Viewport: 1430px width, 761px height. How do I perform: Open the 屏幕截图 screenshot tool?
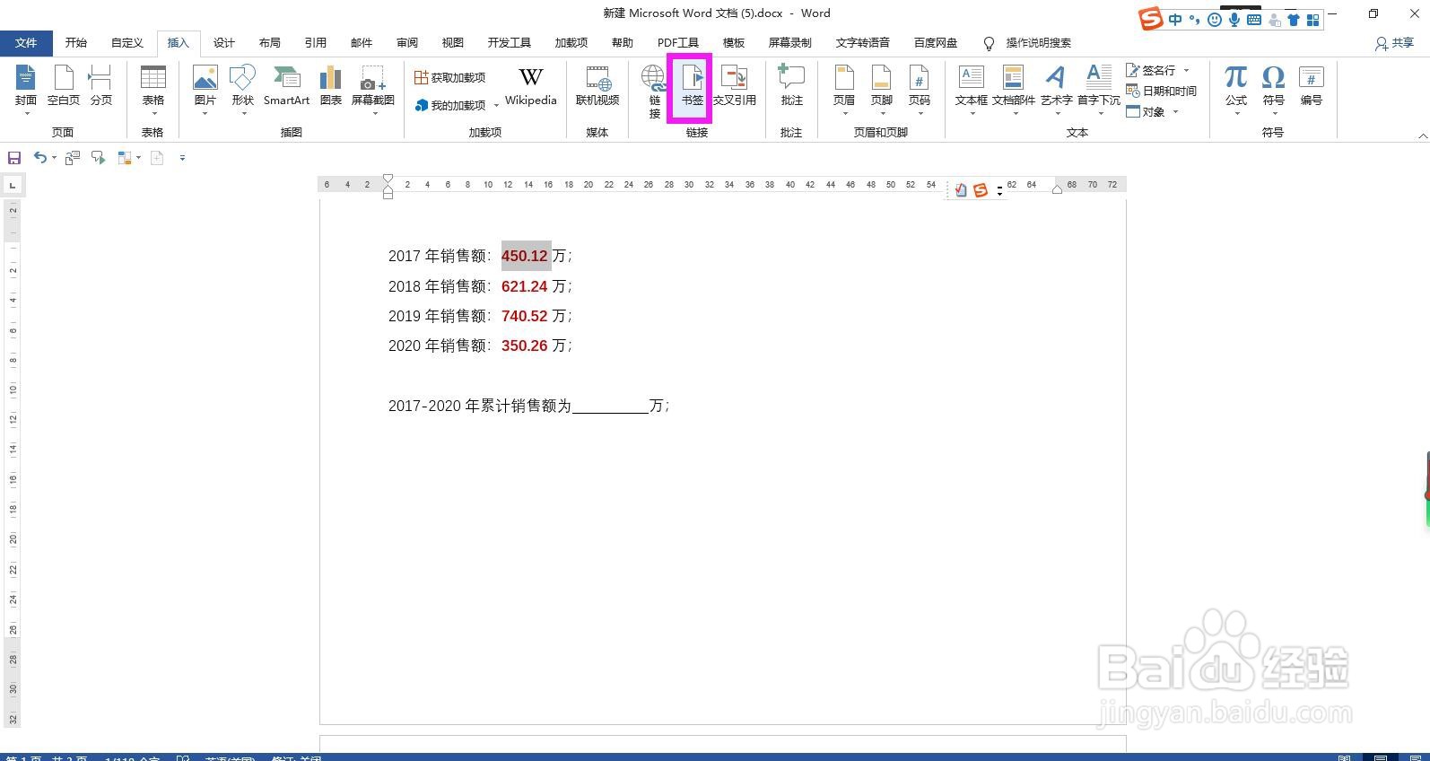(x=373, y=90)
